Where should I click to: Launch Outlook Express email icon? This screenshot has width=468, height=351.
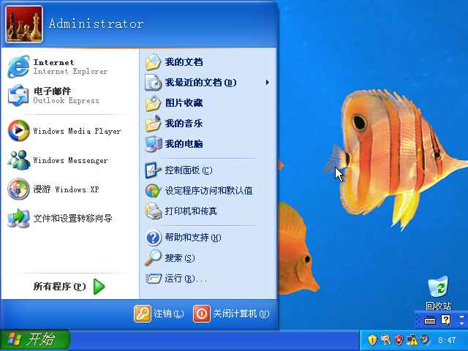[x=18, y=95]
